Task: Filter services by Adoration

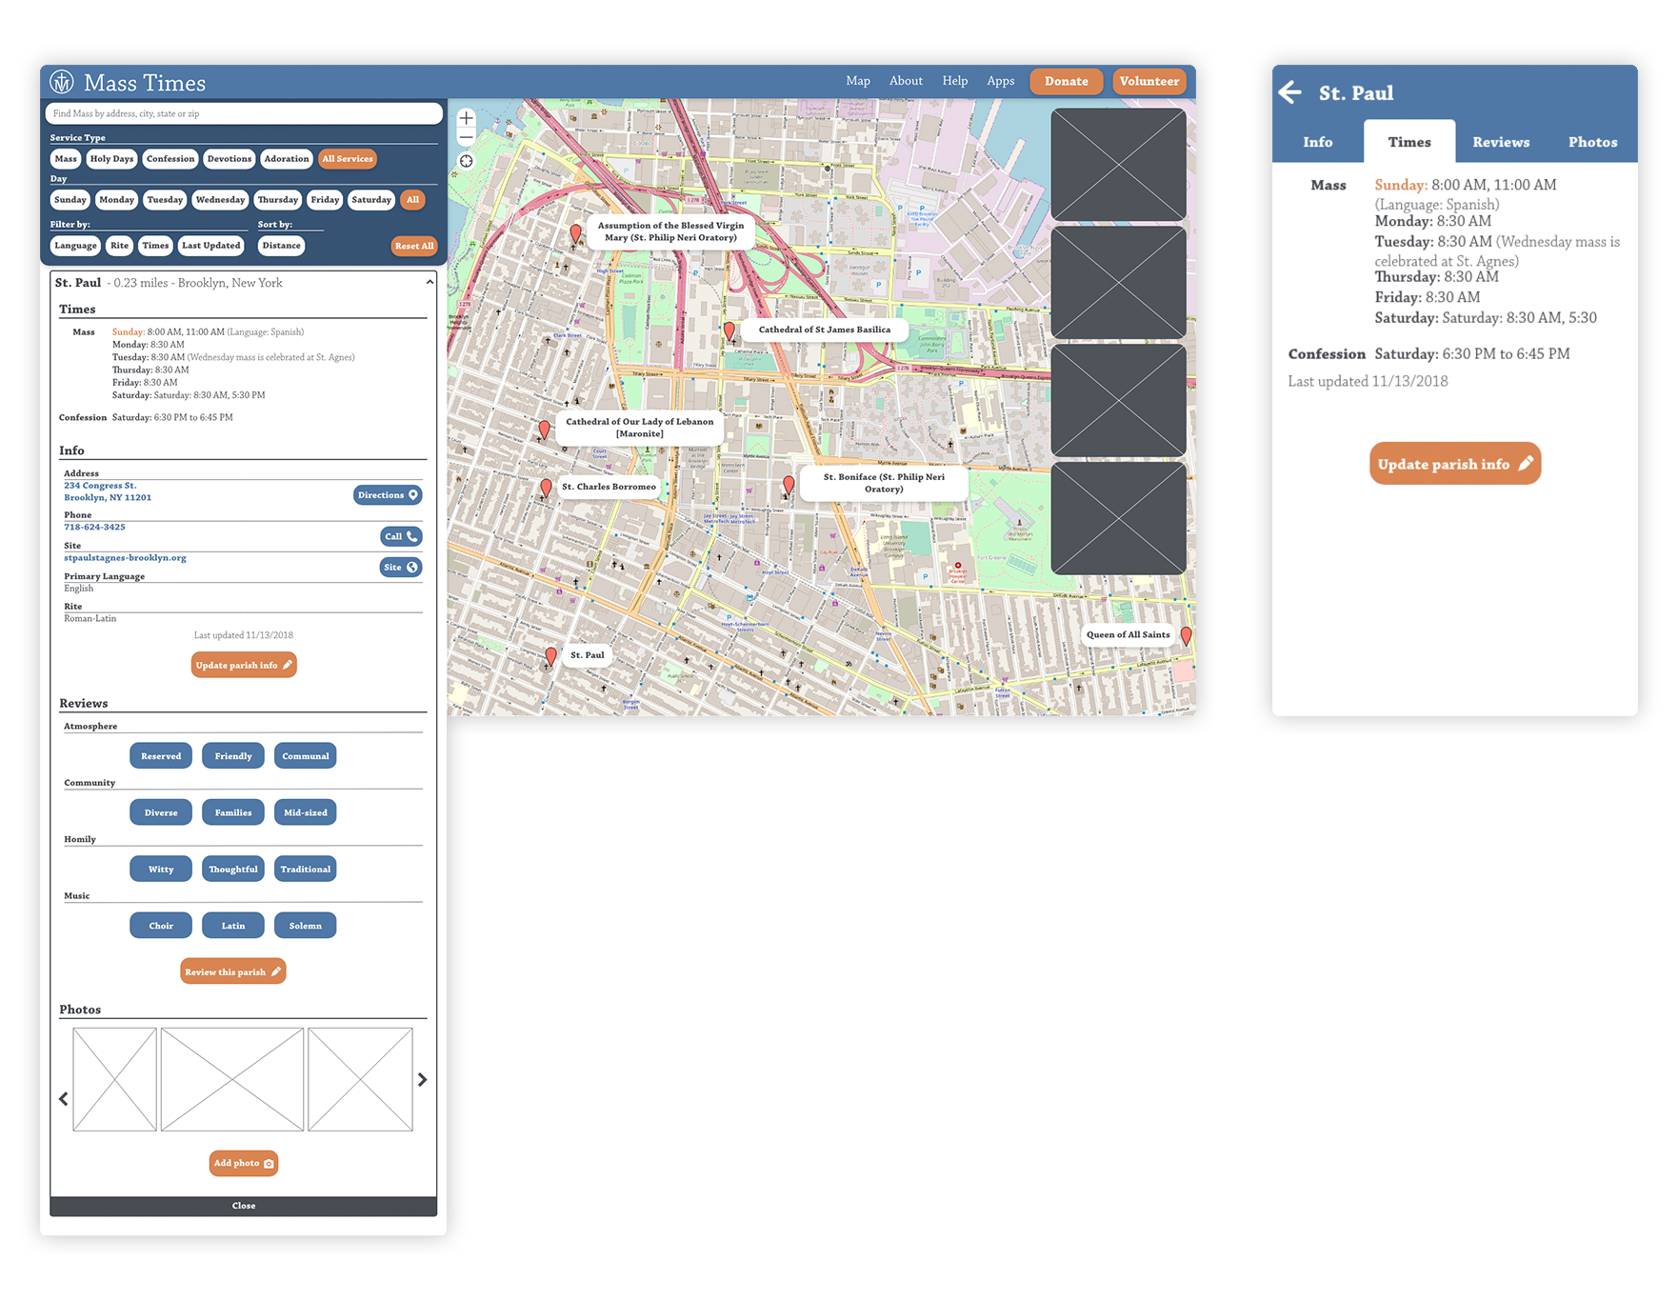Action: tap(287, 159)
